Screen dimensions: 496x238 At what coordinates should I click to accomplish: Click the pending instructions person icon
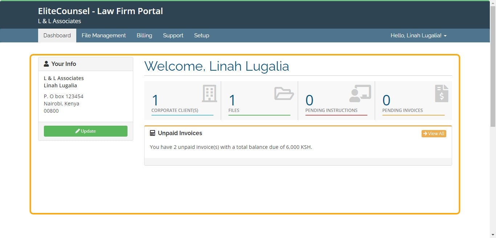tap(360, 93)
